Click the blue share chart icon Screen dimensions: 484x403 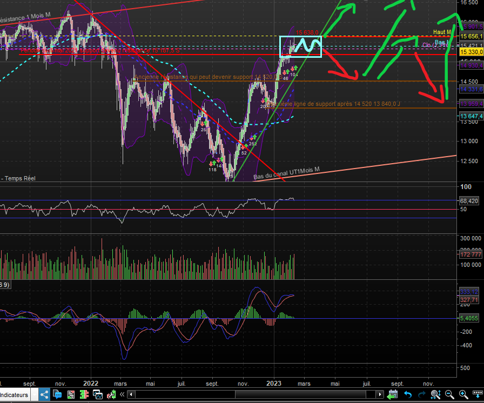(44, 395)
